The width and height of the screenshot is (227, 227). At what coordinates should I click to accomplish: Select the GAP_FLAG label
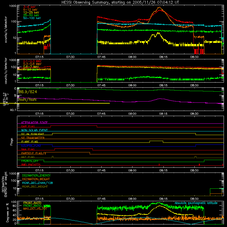28,126
